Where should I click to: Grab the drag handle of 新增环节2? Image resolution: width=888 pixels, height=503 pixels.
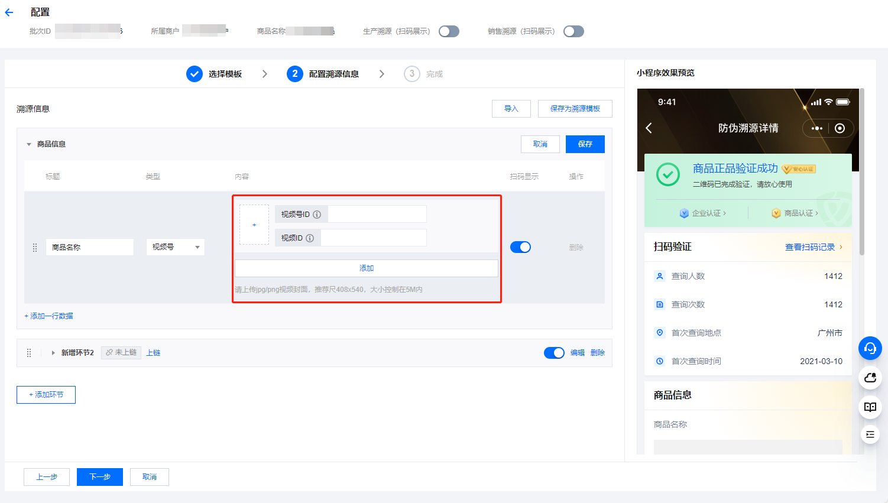(x=29, y=353)
